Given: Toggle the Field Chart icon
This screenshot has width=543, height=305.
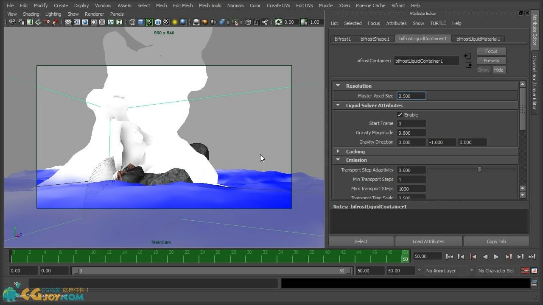Looking at the screenshot, I should 102,22.
